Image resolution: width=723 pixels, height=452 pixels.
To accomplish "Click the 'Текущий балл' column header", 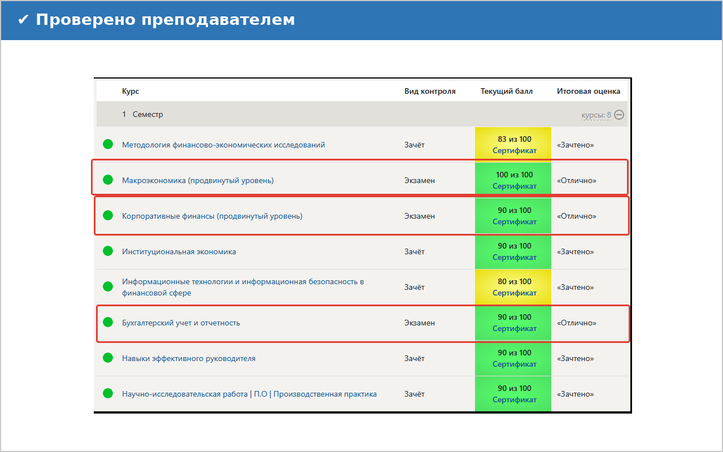I will (506, 91).
